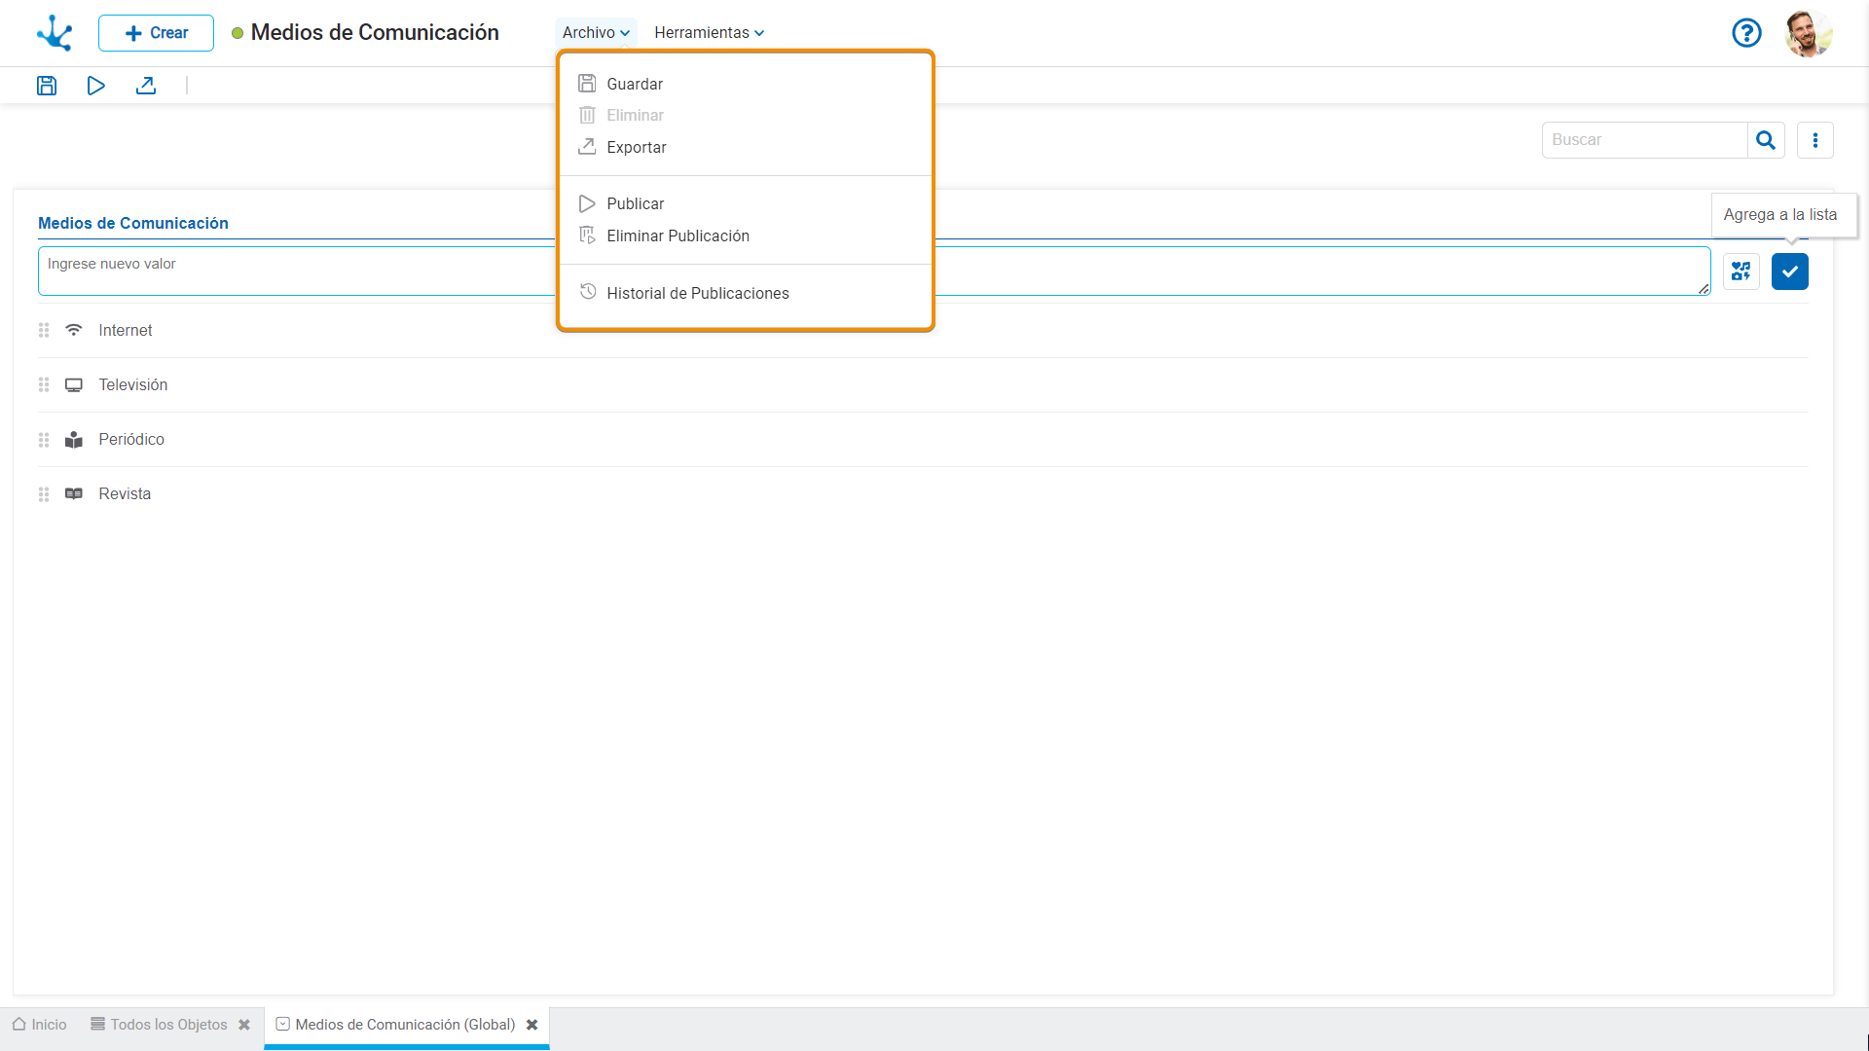Focus the Buscar search field

click(x=1644, y=140)
